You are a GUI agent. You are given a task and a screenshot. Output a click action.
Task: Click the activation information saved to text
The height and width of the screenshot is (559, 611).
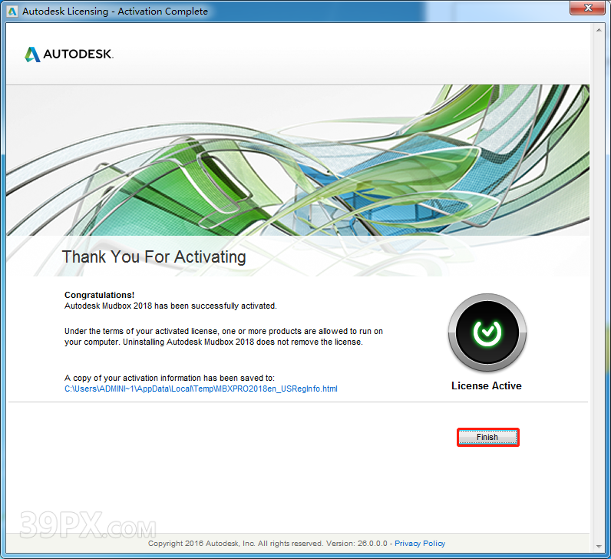pos(169,378)
